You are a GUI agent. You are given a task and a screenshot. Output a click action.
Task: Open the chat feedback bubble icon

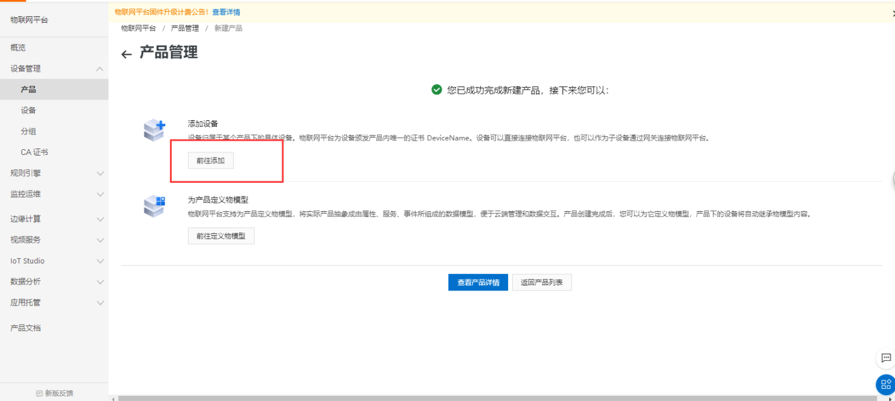[x=885, y=358]
